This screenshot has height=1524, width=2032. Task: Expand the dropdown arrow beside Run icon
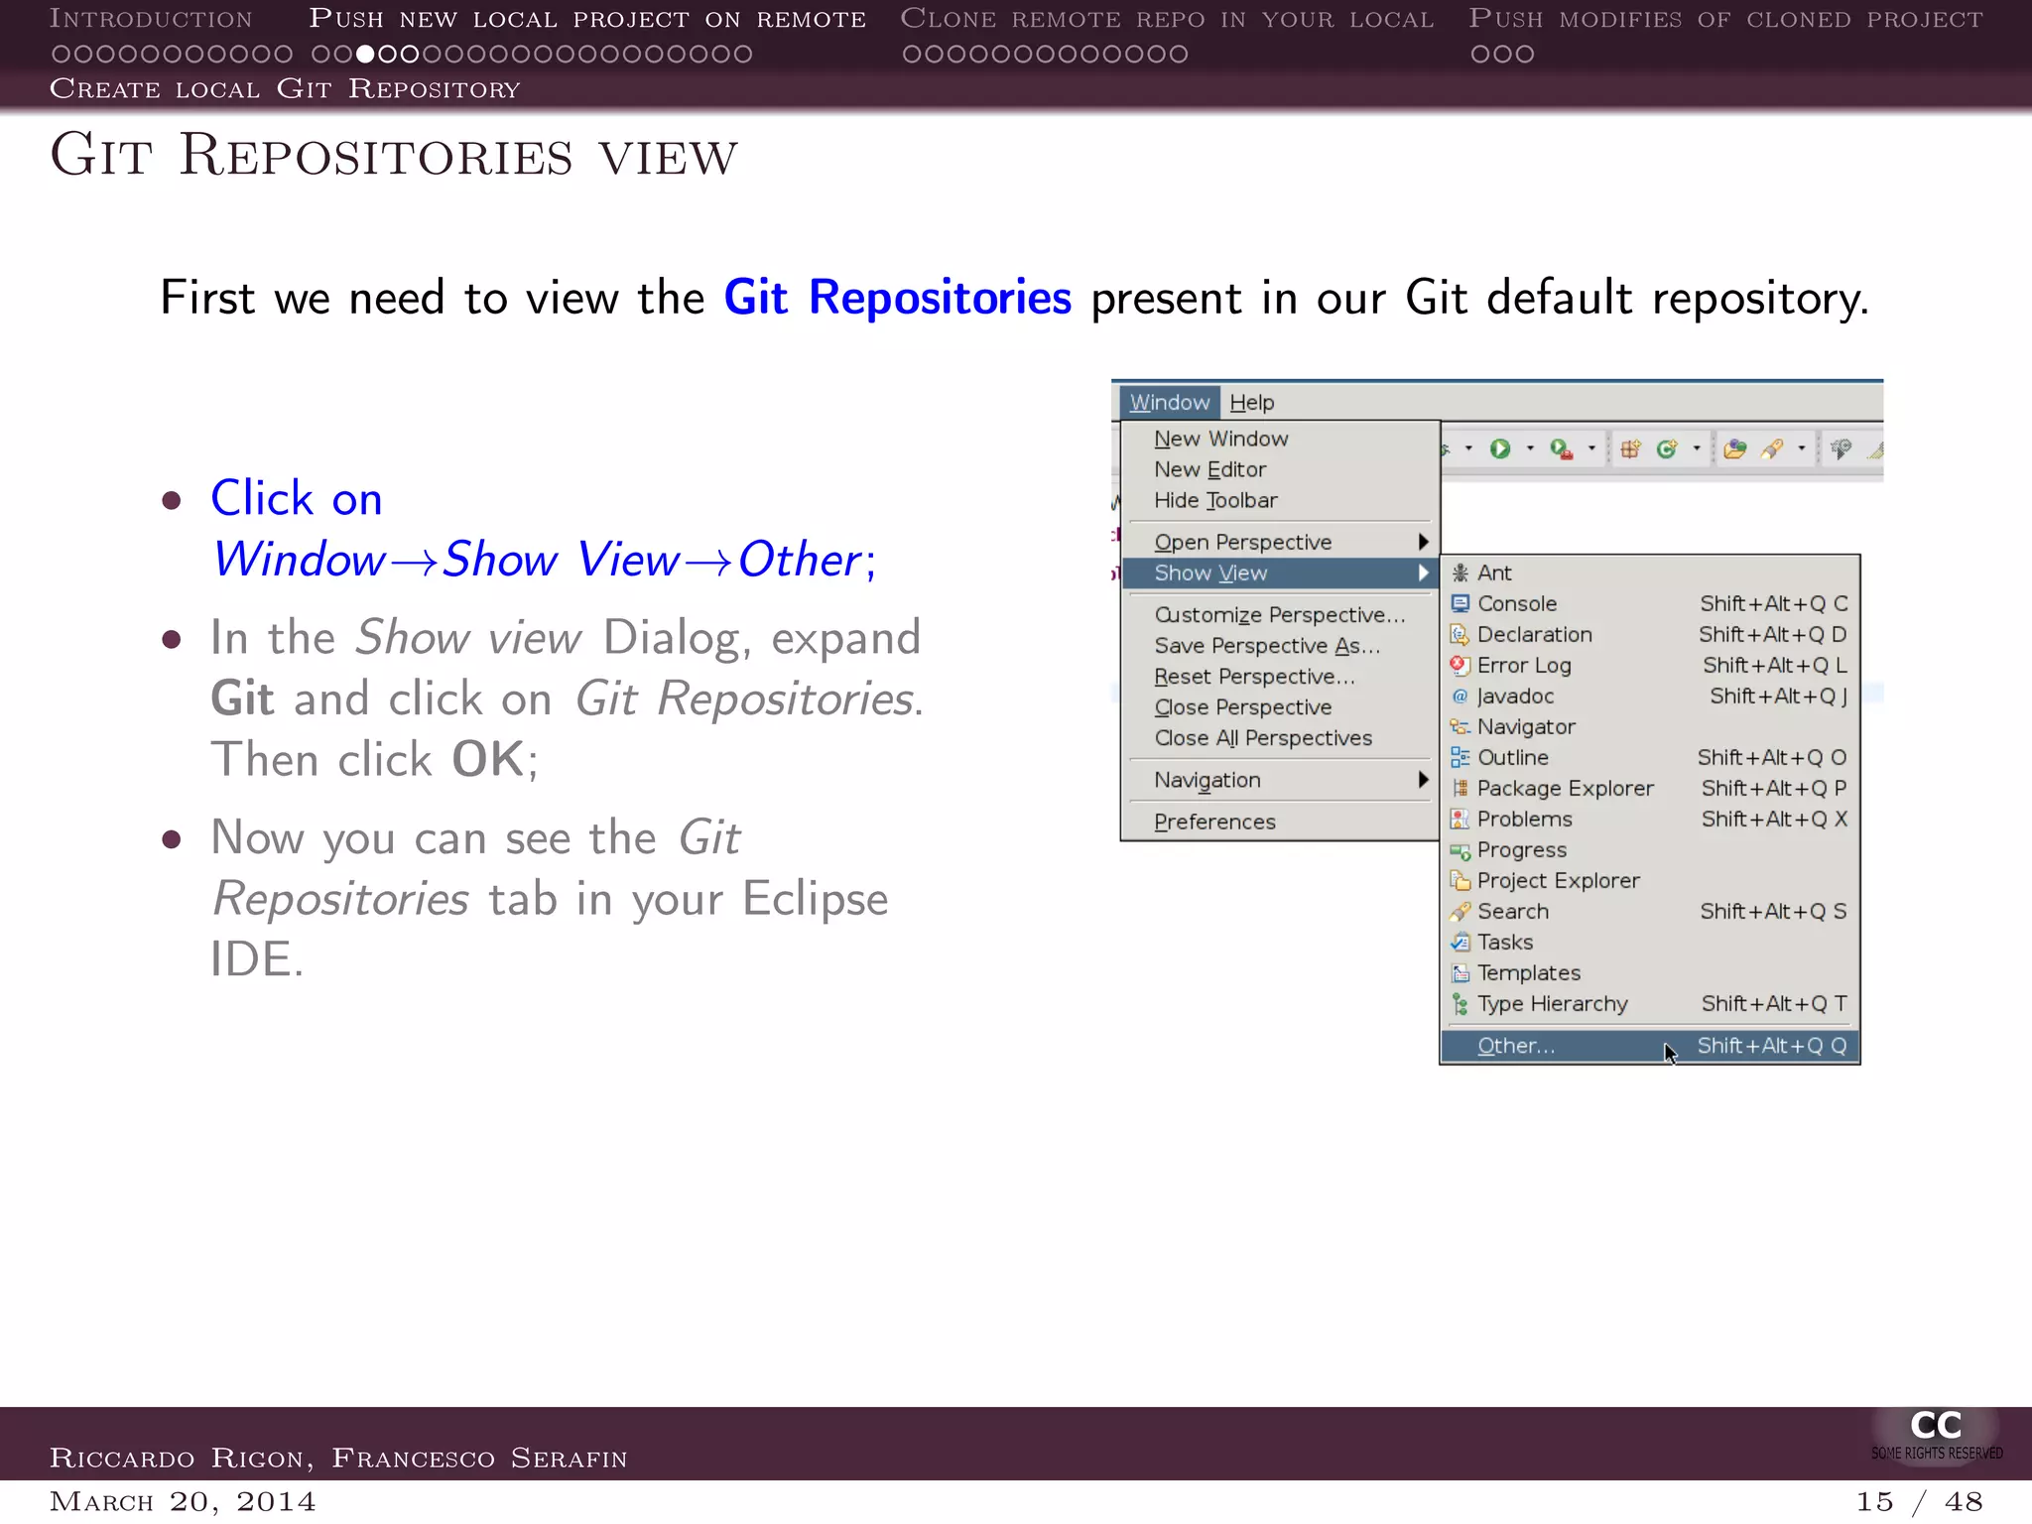tap(1530, 448)
